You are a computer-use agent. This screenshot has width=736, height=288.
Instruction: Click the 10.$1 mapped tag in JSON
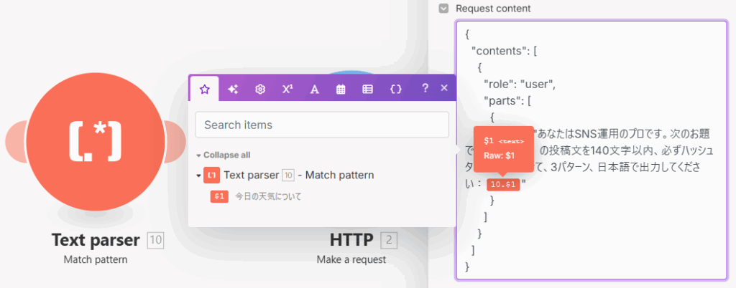click(x=502, y=185)
